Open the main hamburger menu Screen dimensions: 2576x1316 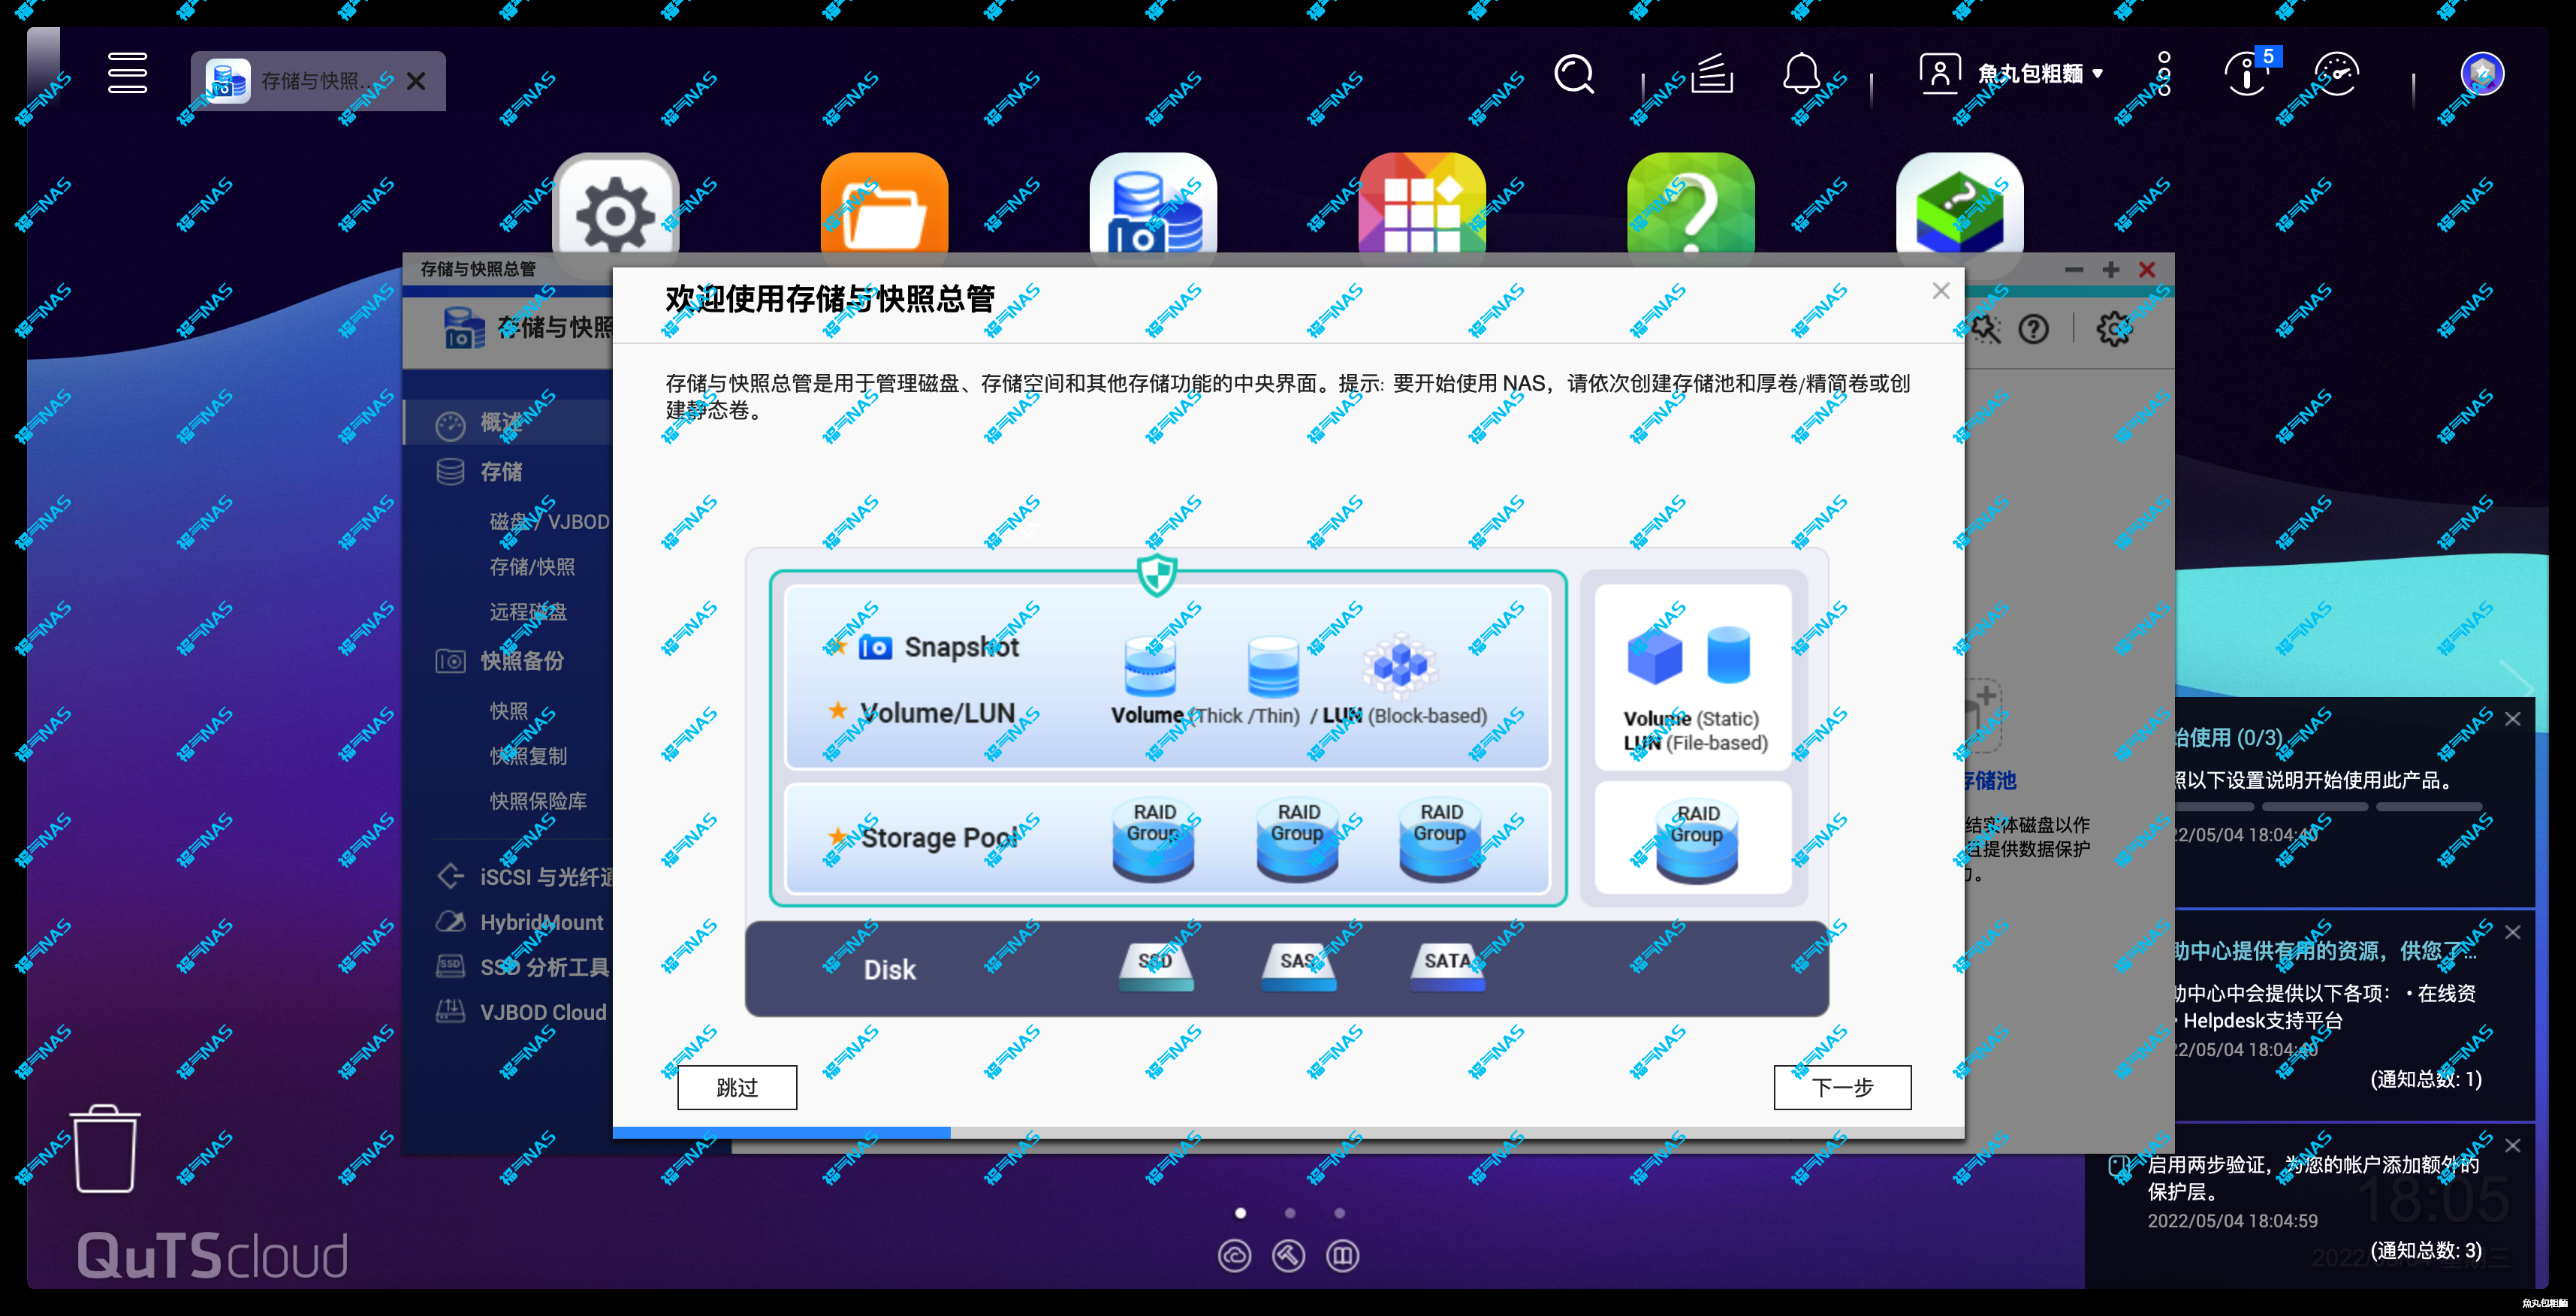(x=127, y=73)
